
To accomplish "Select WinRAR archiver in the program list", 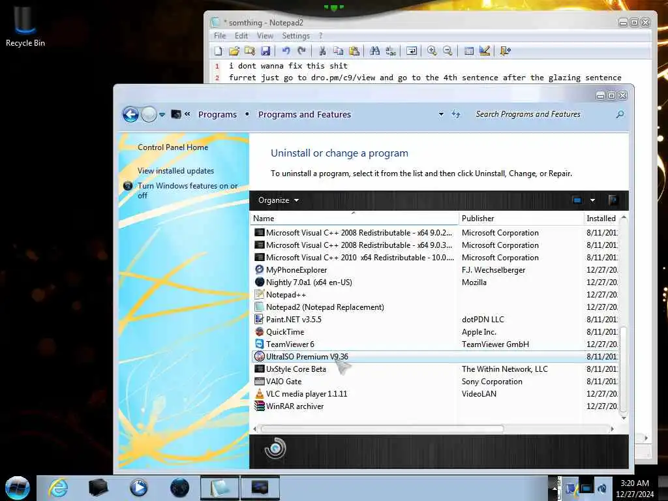I will click(436, 406).
